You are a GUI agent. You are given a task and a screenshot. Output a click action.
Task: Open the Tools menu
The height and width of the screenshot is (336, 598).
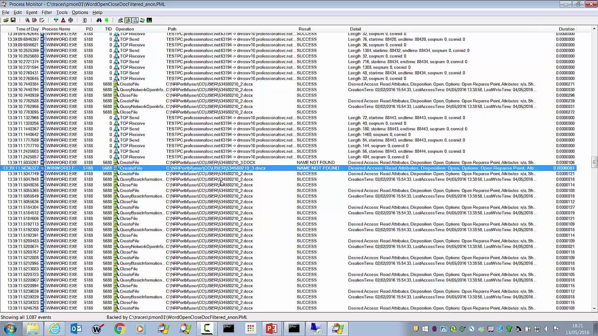pos(62,13)
